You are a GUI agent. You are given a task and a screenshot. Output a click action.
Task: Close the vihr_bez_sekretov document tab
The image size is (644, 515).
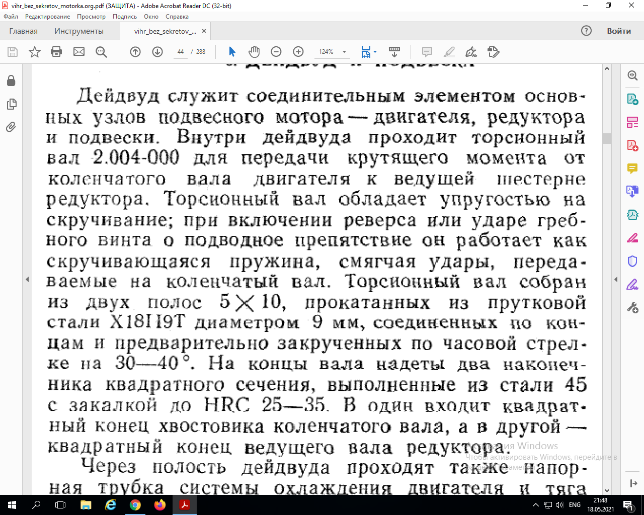tap(204, 31)
